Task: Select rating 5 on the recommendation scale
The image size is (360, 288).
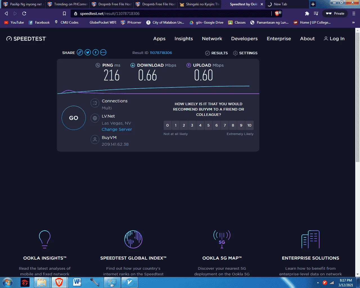Action: [208, 125]
